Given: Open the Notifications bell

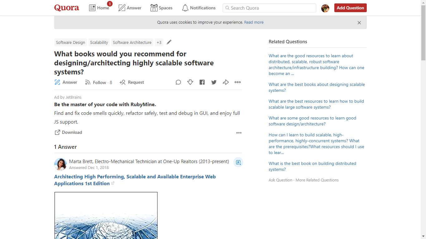Looking at the screenshot, I should pyautogui.click(x=198, y=8).
